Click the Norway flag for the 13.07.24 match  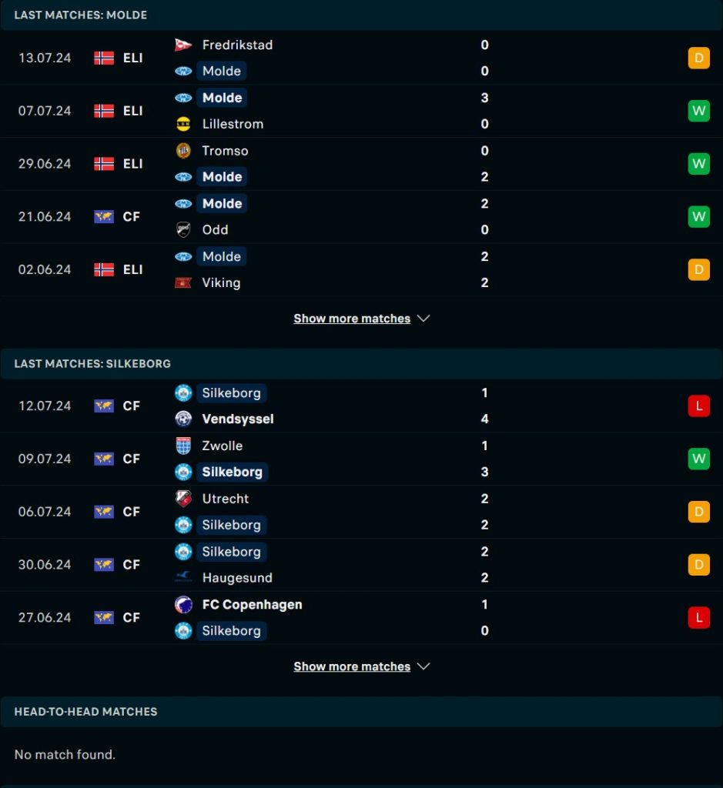(x=104, y=58)
